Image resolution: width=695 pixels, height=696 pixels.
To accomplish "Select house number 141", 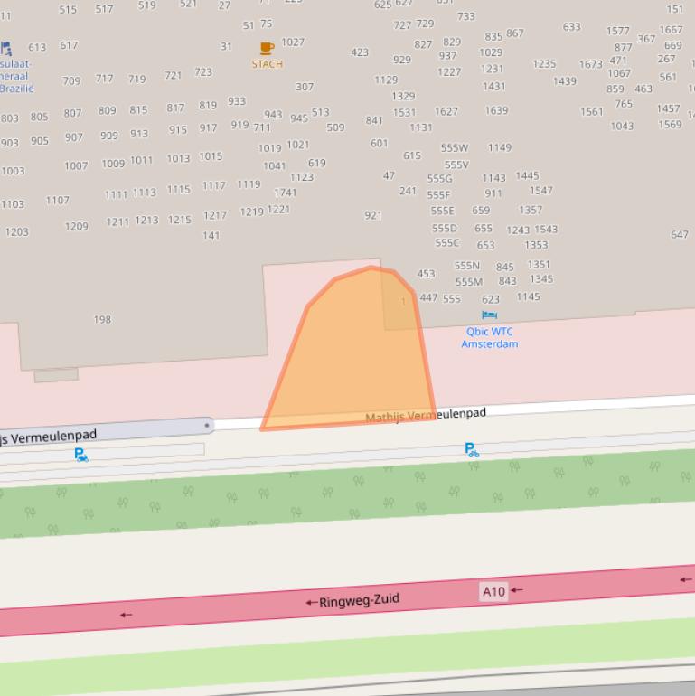I will pyautogui.click(x=211, y=236).
